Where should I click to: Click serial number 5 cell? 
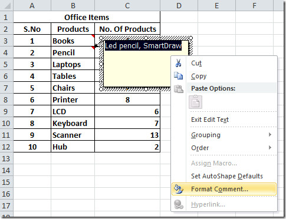point(32,88)
